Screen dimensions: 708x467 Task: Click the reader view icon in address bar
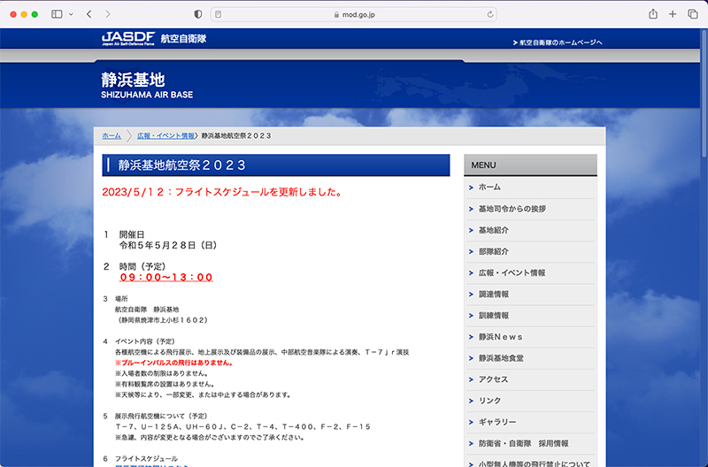(x=218, y=14)
